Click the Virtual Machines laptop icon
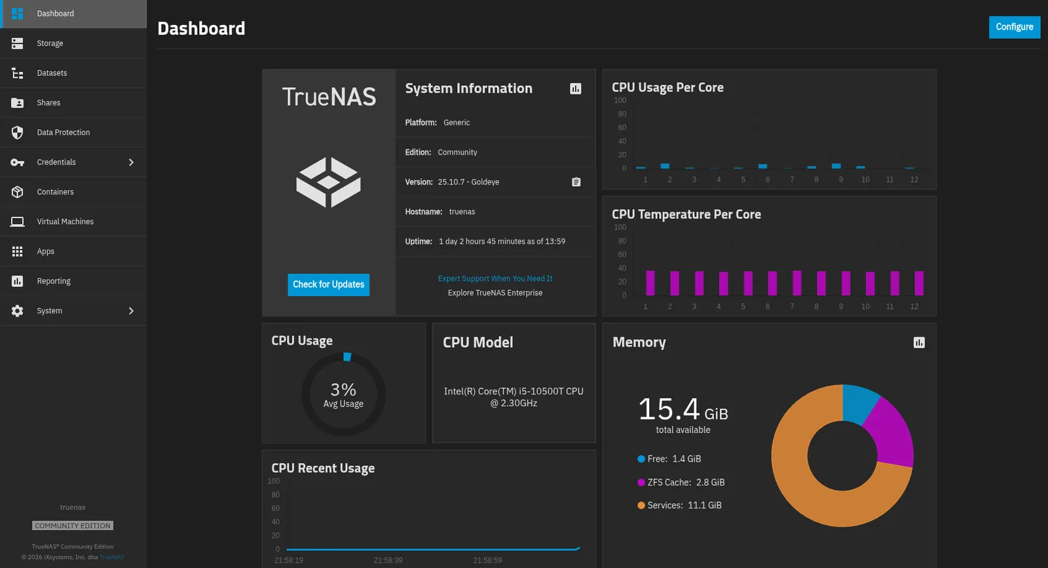 click(x=18, y=221)
